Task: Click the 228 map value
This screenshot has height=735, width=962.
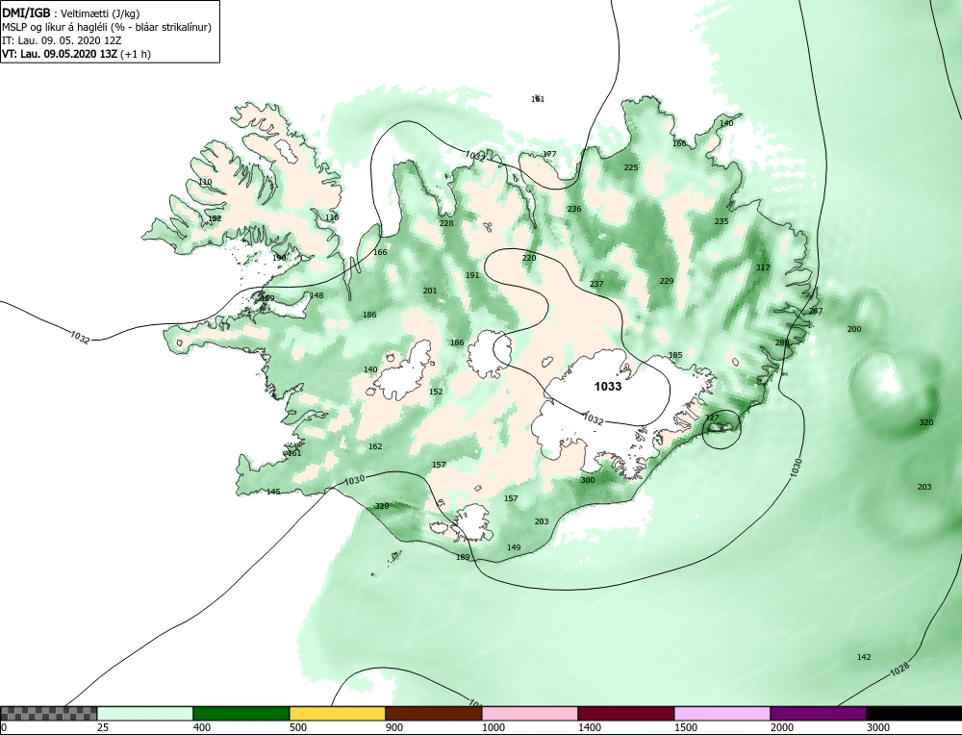Action: point(446,223)
